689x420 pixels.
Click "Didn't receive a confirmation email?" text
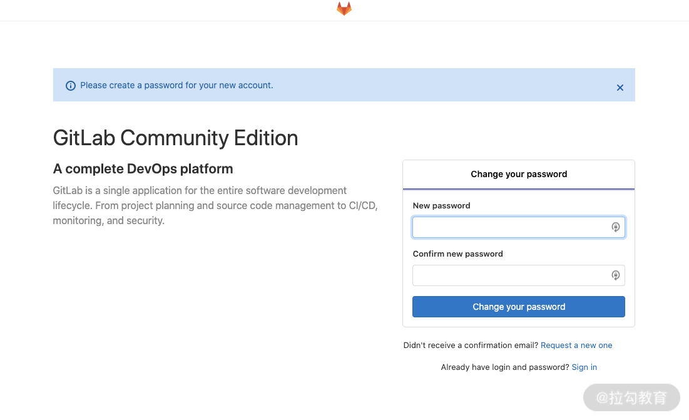[x=471, y=346]
